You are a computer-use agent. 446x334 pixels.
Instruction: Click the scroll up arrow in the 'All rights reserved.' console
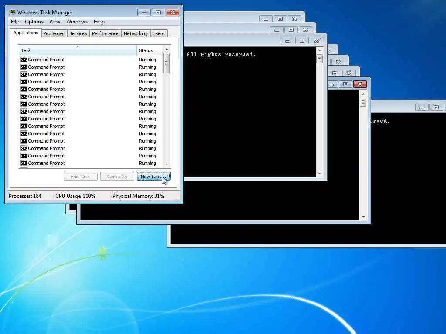pyautogui.click(x=319, y=50)
